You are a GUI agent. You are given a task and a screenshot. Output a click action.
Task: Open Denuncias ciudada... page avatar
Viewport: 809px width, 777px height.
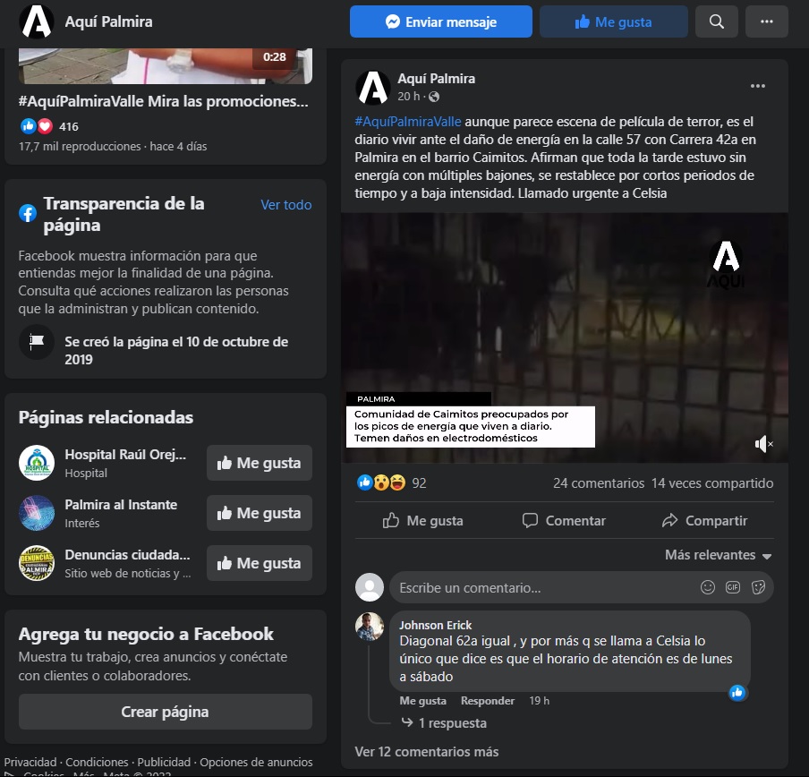pos(37,563)
